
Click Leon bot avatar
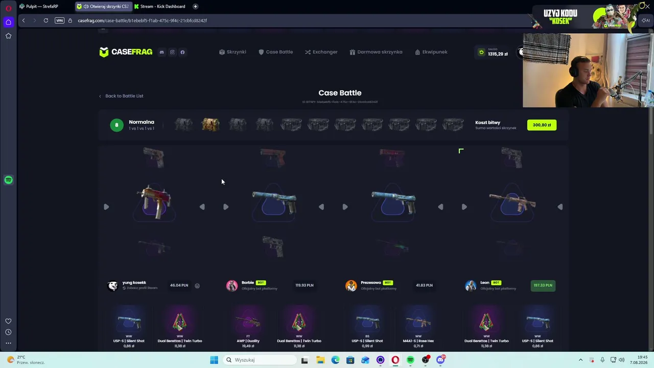[471, 285]
